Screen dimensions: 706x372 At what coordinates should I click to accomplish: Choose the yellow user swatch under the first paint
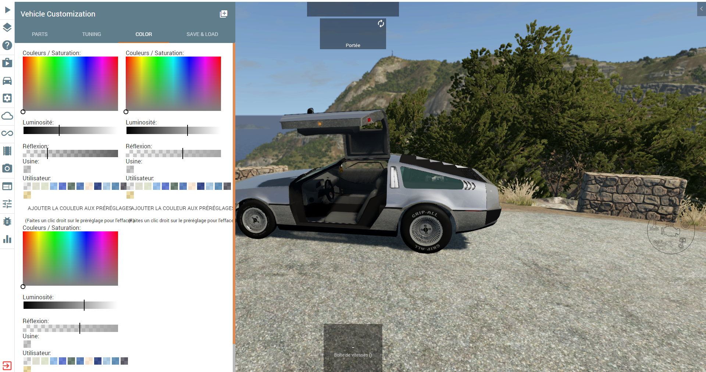tap(27, 195)
